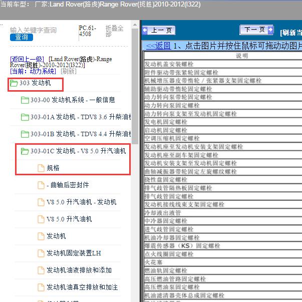Expand 303-01B 发动机 - TDV8 4.4 升柴油机
This screenshot has height=302, width=302.
pos(81,134)
